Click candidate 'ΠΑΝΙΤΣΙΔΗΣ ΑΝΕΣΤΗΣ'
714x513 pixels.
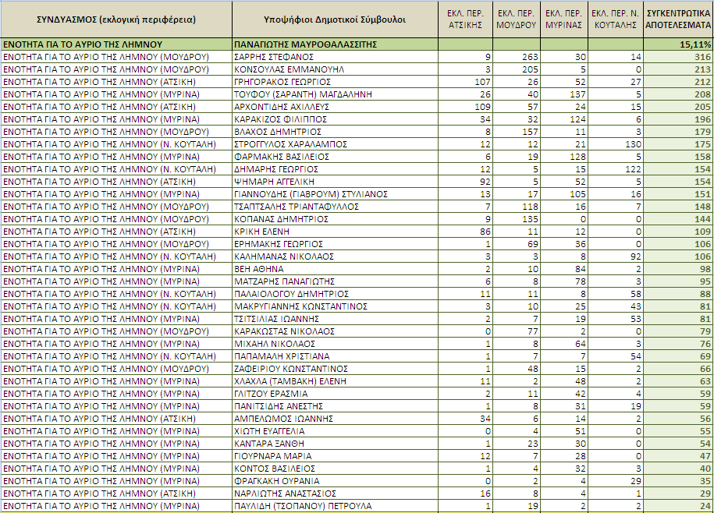pos(279,406)
